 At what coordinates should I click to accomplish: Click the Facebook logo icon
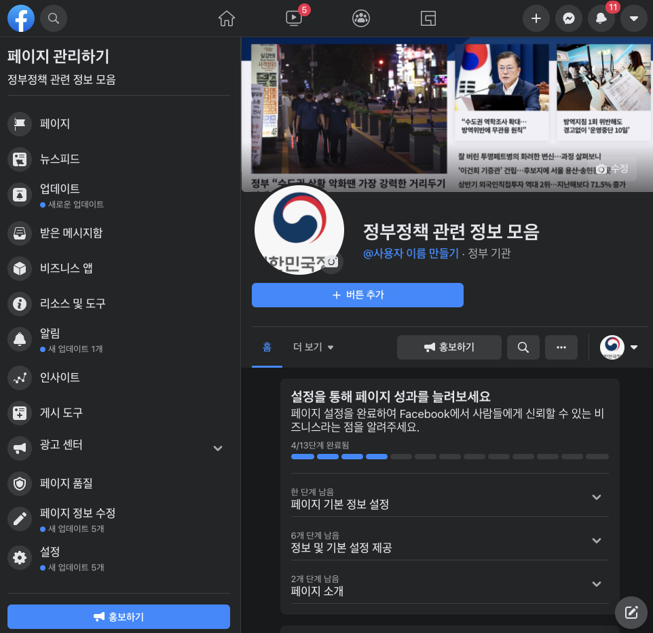[x=21, y=18]
